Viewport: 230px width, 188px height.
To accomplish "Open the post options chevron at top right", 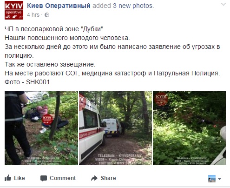I will click(x=223, y=4).
